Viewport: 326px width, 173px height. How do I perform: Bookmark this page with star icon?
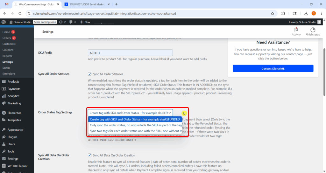273,13
